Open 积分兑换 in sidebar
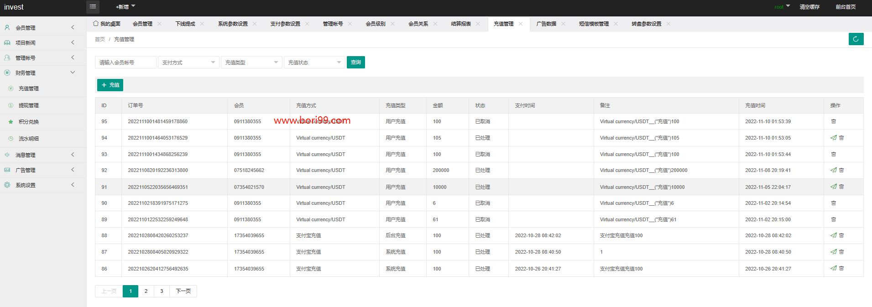The height and width of the screenshot is (307, 872). tap(43, 122)
